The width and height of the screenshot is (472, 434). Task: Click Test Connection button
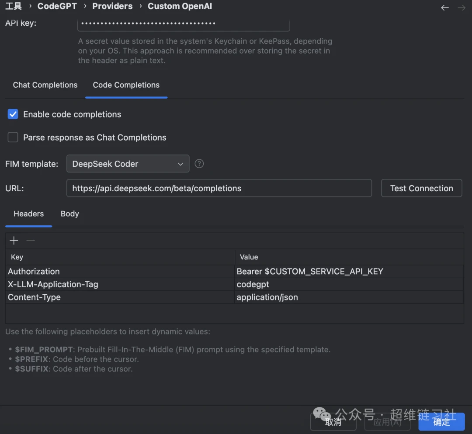[x=421, y=188]
